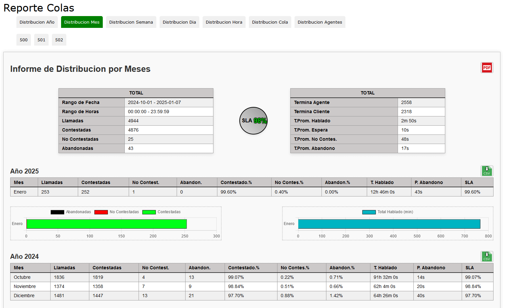The width and height of the screenshot is (506, 308).
Task: Click the green Enero calls bar
Action: point(106,224)
